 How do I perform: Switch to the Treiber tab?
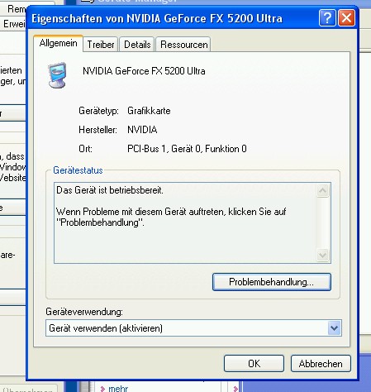(x=101, y=45)
